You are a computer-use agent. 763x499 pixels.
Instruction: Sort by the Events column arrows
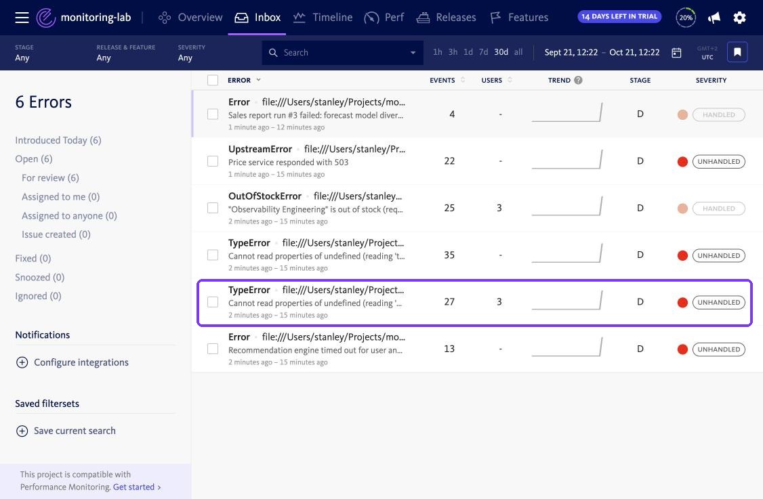point(463,81)
